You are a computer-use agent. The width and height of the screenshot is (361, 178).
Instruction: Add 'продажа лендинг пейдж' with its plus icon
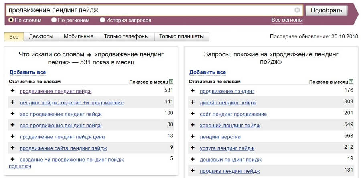pyautogui.click(x=193, y=171)
